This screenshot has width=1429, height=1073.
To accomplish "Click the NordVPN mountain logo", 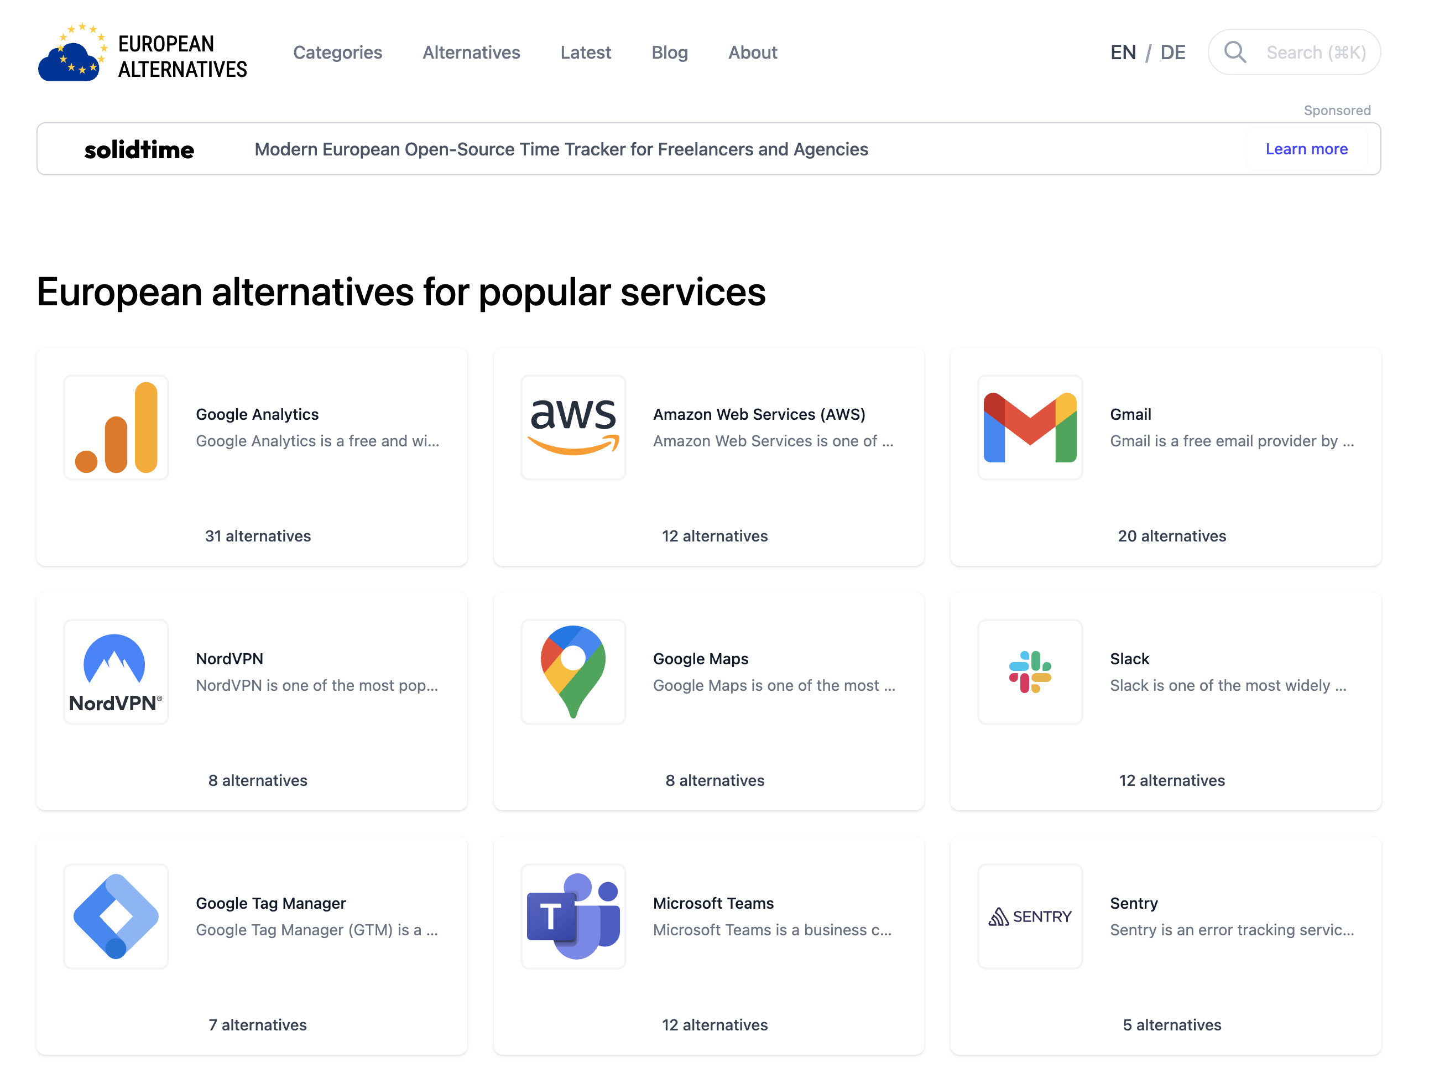I will [116, 672].
